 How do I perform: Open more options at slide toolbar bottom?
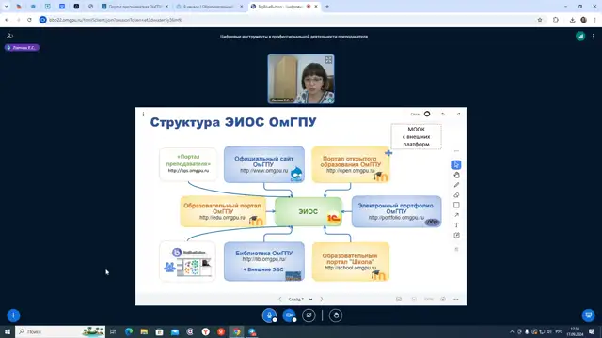[456, 299]
